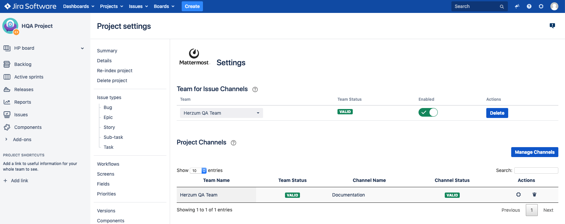Open the Boards menu
This screenshot has height=224, width=565.
click(164, 6)
